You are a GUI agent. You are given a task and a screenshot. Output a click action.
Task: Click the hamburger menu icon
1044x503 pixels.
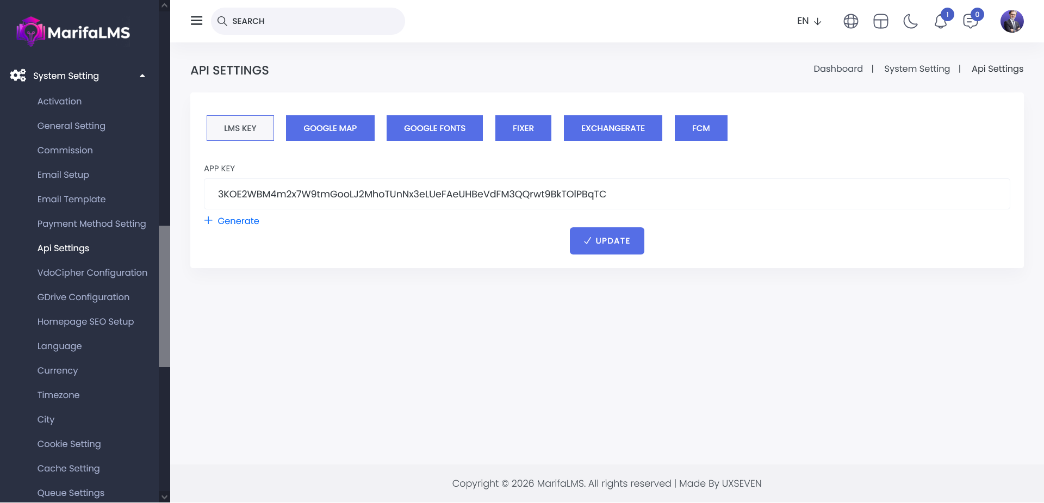(196, 21)
